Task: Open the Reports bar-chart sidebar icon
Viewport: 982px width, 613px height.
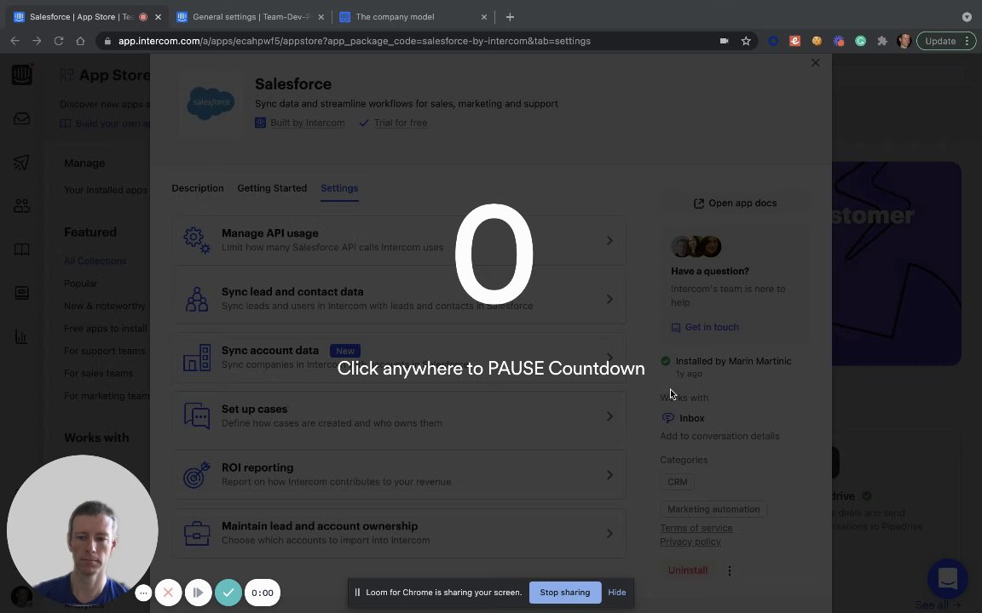Action: coord(22,336)
